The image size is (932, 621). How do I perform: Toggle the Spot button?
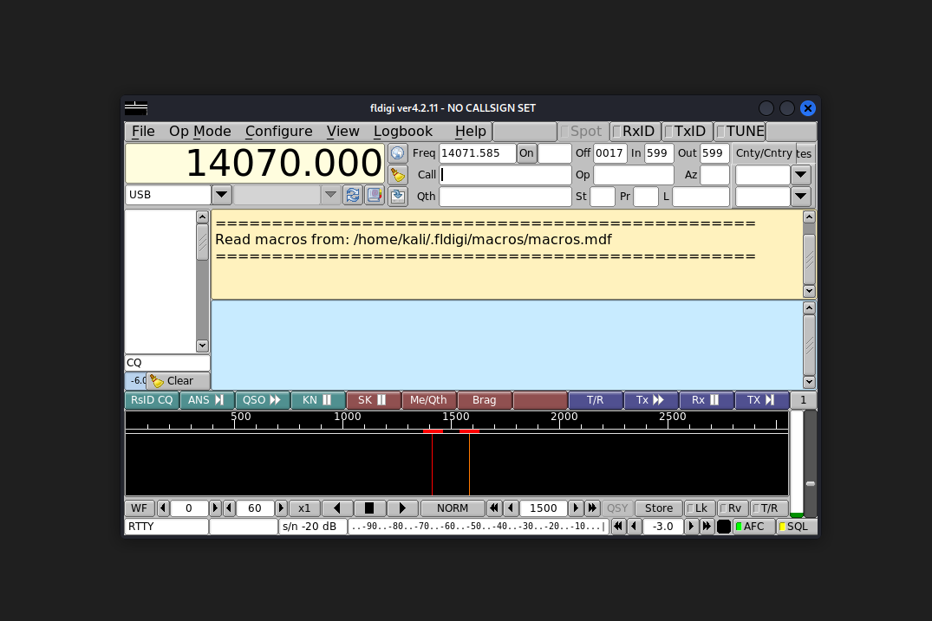[583, 131]
